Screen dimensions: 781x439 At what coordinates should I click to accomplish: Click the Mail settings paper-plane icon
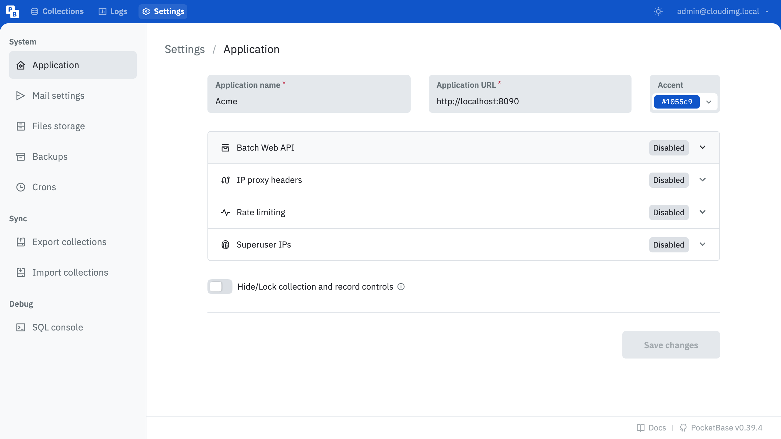click(x=21, y=96)
